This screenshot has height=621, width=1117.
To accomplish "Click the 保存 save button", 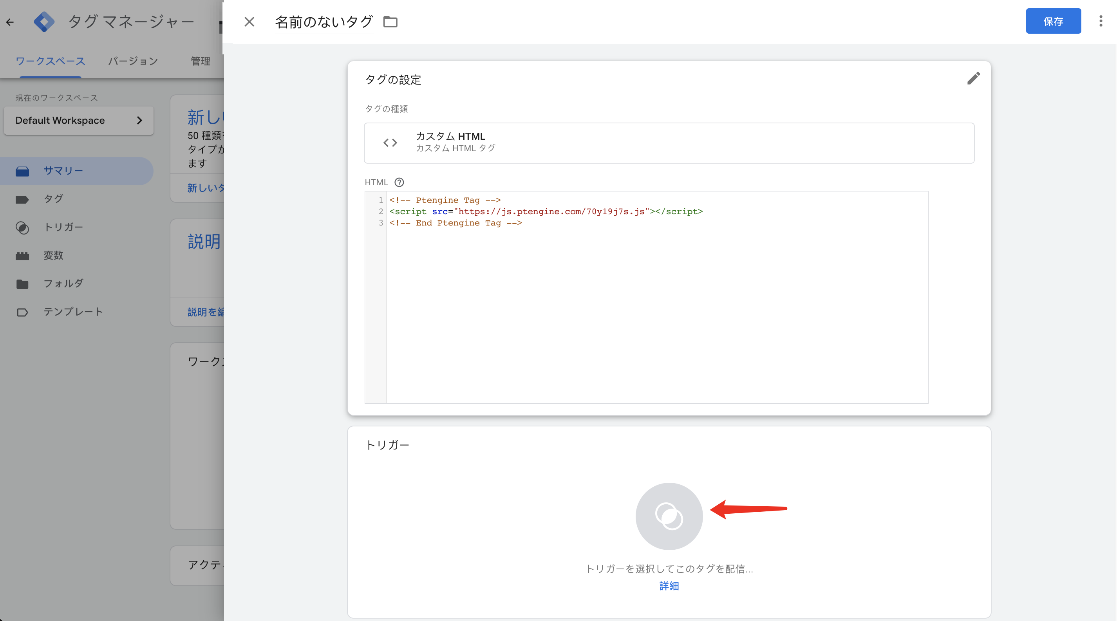I will pos(1053,21).
